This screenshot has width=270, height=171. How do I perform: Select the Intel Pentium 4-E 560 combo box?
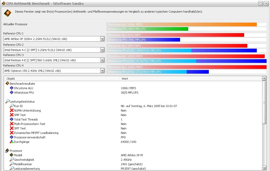point(54,60)
